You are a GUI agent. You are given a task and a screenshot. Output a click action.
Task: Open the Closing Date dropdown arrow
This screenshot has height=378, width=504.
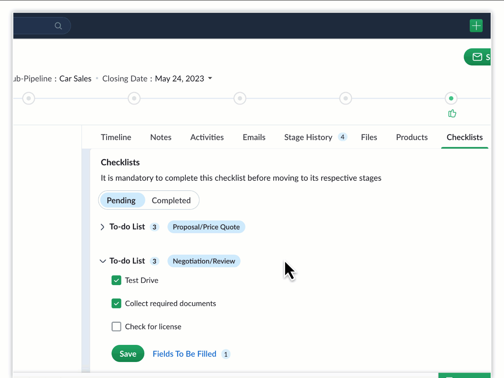[210, 78]
